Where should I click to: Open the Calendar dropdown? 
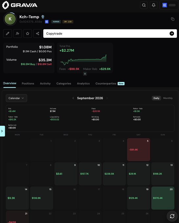coord(16,98)
